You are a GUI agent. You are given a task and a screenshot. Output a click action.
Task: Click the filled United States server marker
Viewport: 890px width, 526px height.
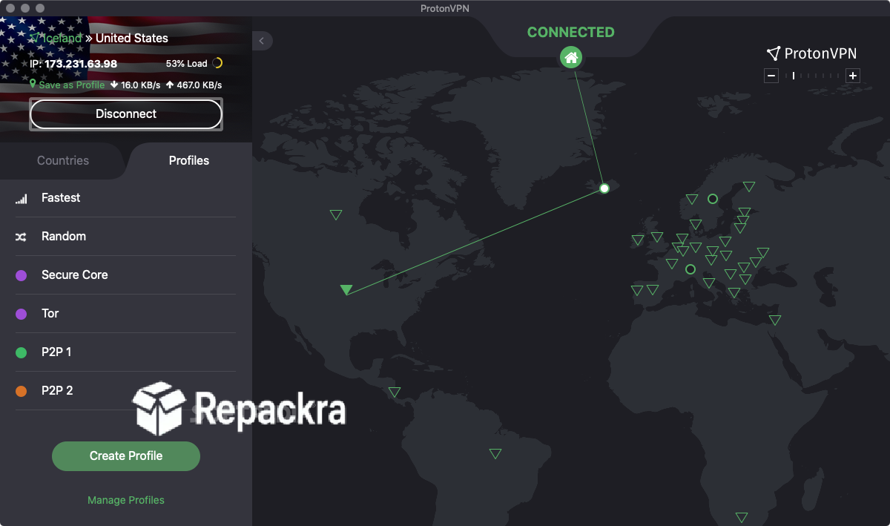tap(346, 289)
